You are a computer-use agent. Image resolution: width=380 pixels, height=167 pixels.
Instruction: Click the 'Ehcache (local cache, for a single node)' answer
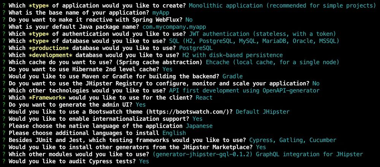click(272, 62)
